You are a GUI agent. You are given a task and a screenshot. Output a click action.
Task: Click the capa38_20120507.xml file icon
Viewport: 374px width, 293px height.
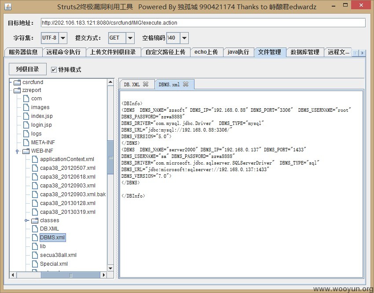(35, 168)
